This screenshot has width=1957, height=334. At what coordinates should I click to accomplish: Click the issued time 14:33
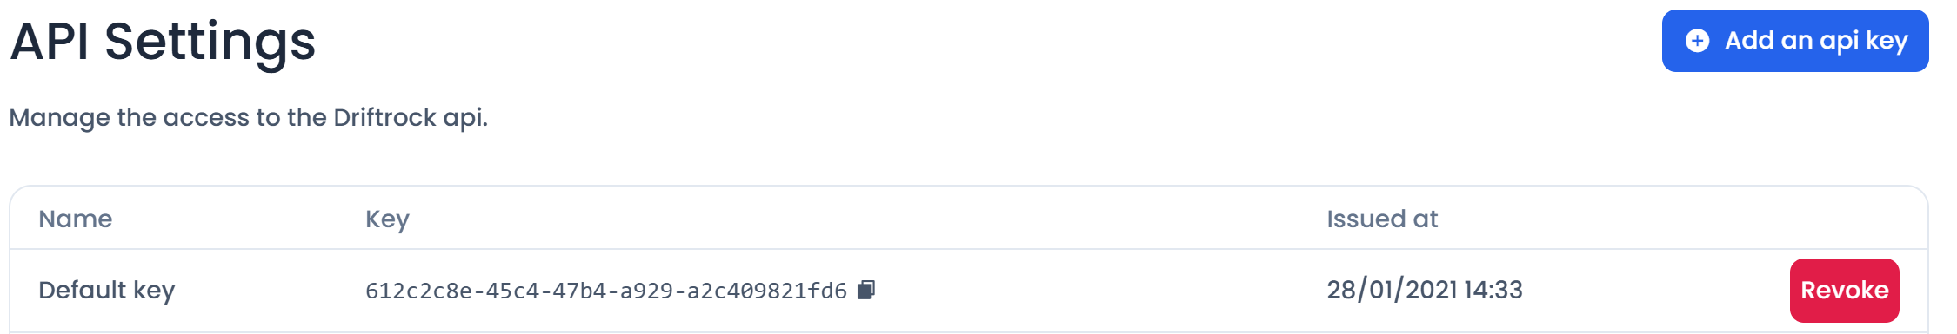[x=1493, y=290]
